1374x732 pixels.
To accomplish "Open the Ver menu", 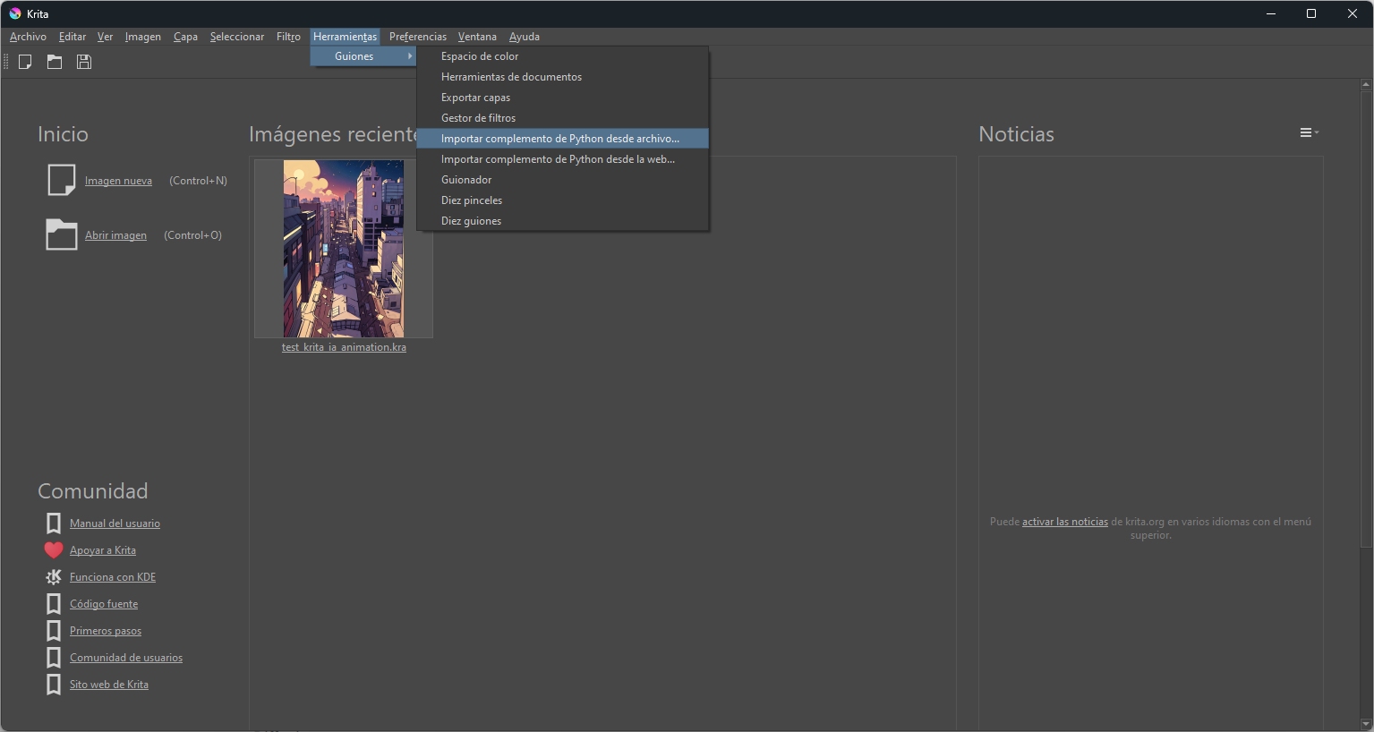I will click(105, 37).
